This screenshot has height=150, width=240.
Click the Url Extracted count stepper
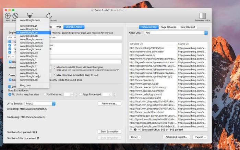pos(76,95)
